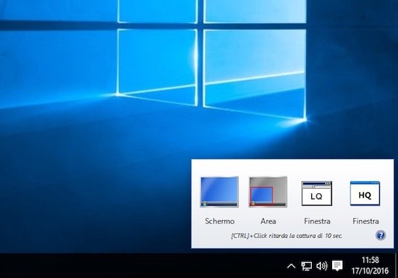Expand hidden tray icons chevron
Viewport: 398px width, 278px height.
pos(291,266)
